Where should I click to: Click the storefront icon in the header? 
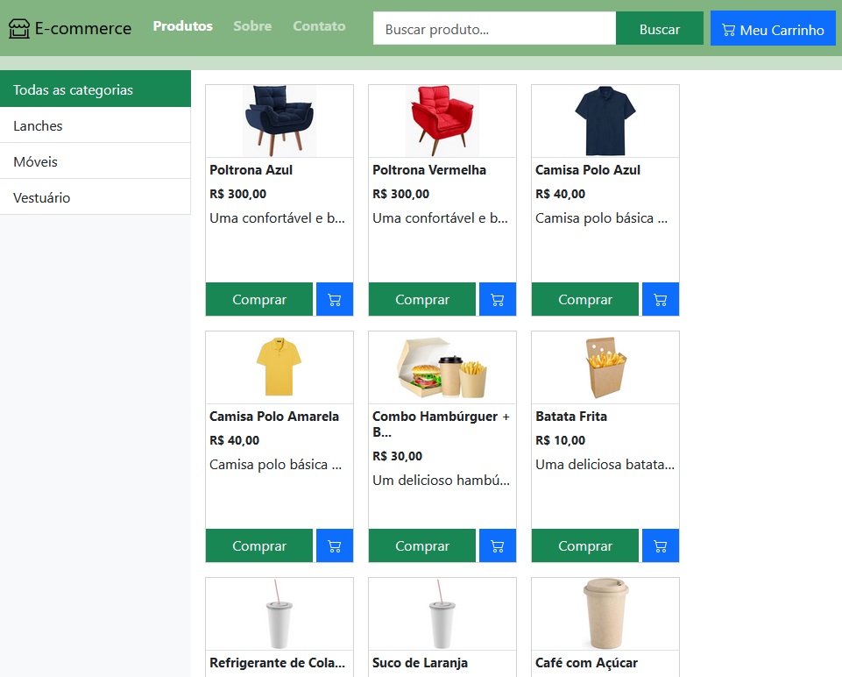(x=18, y=27)
